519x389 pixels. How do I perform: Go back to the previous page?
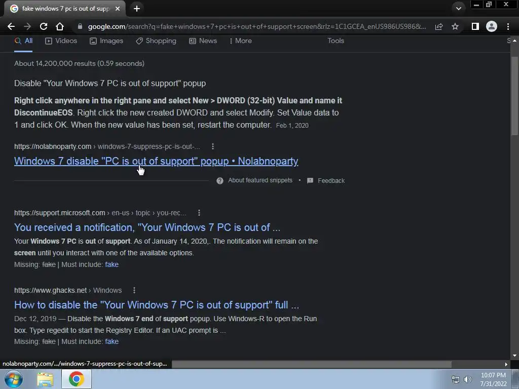point(11,26)
